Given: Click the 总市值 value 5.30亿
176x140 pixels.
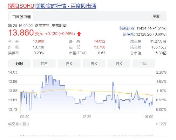Looking at the screenshot, I should [161, 53].
